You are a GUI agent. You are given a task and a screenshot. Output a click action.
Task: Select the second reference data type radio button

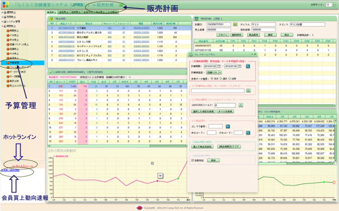[221, 79]
